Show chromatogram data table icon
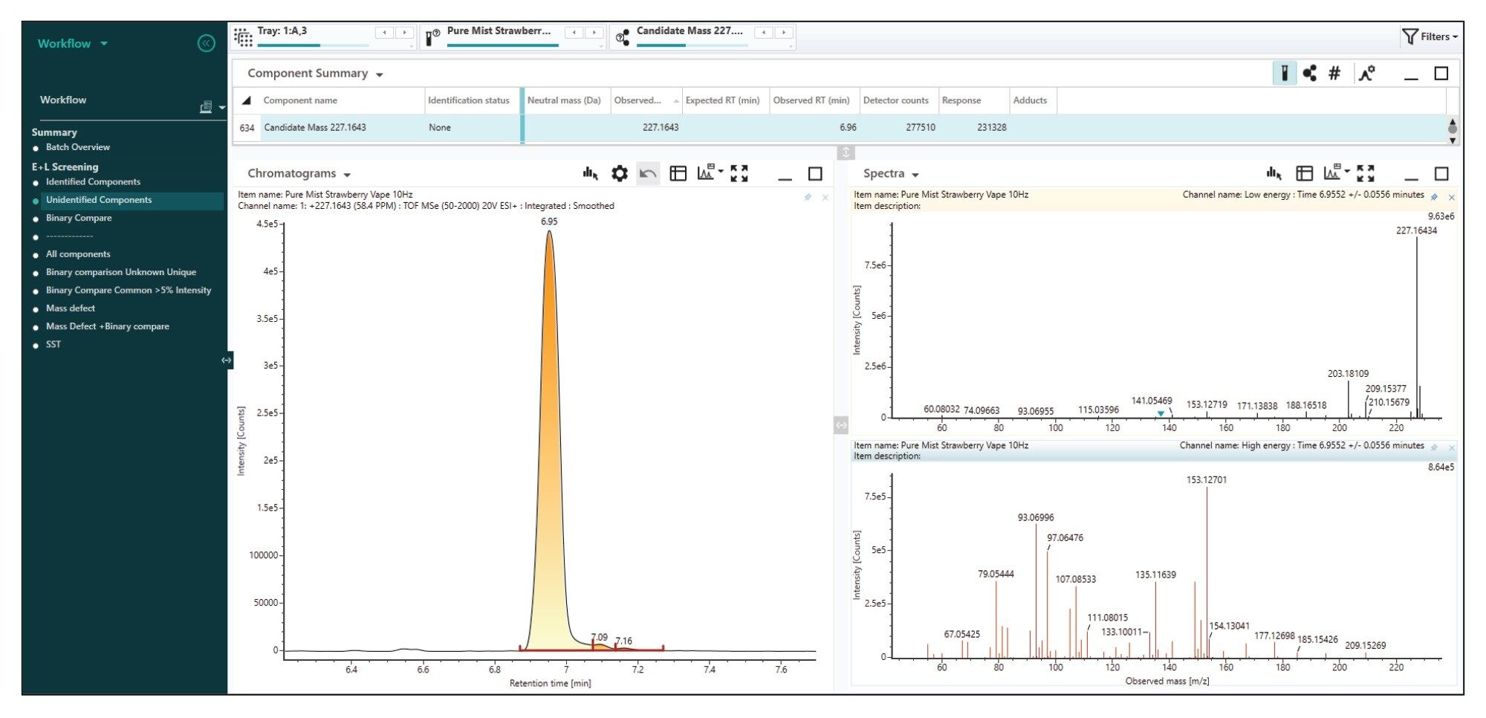Screen dimensions: 1486x718 pos(678,173)
